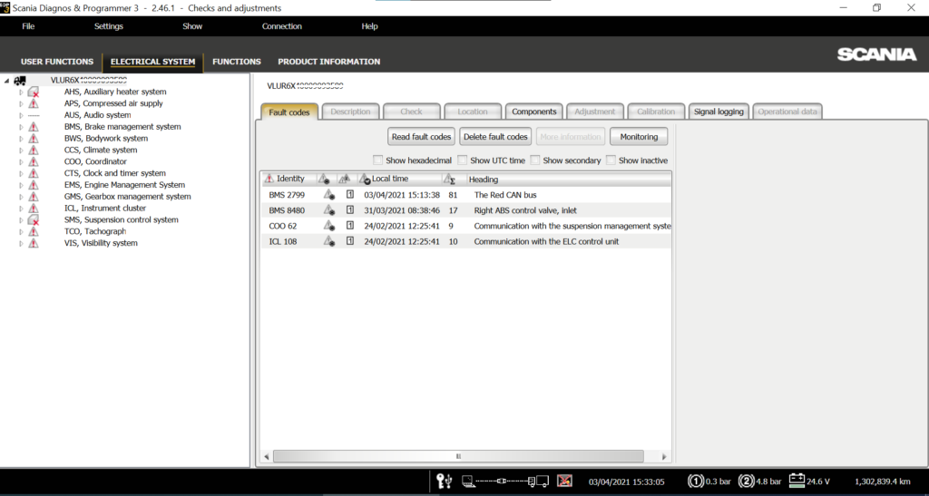Click the horizontal scrollbar under fault list

click(458, 456)
